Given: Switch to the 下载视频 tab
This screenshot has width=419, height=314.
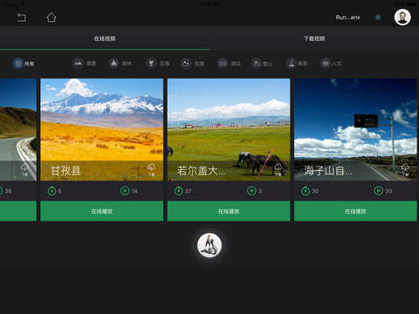Looking at the screenshot, I should point(314,38).
